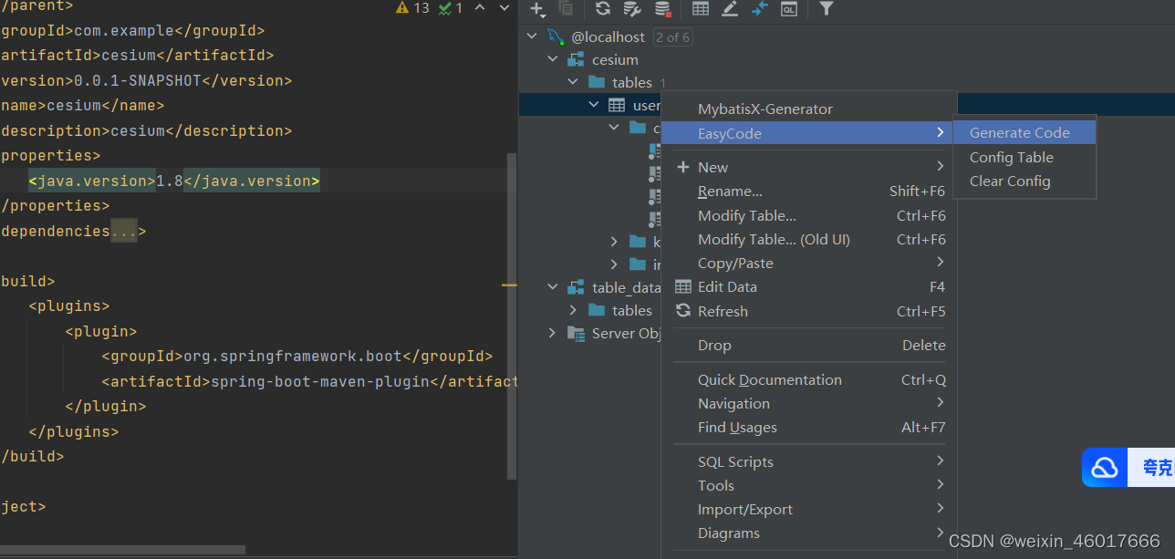
Task: Choose Find Usages menu item
Action: (x=808, y=427)
